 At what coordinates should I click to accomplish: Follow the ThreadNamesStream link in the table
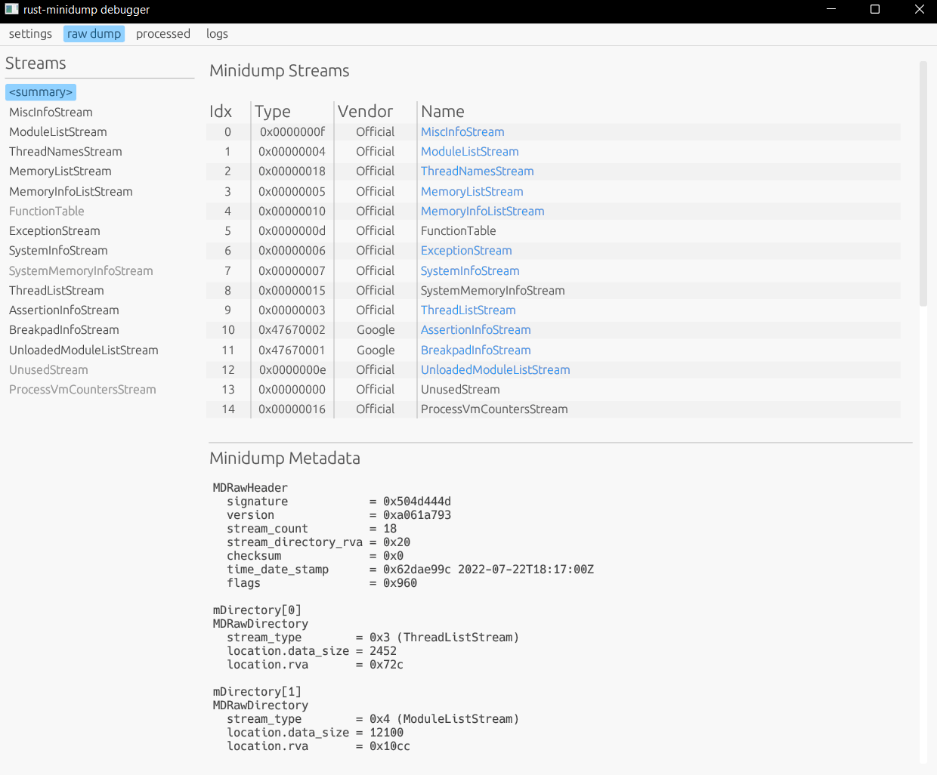tap(478, 171)
